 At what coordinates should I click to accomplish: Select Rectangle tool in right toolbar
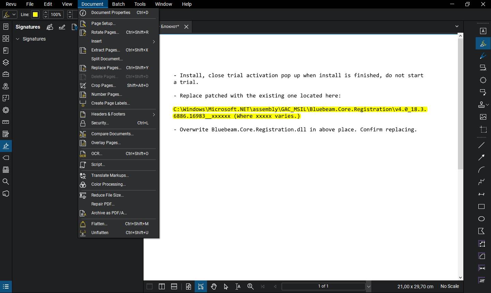click(481, 206)
